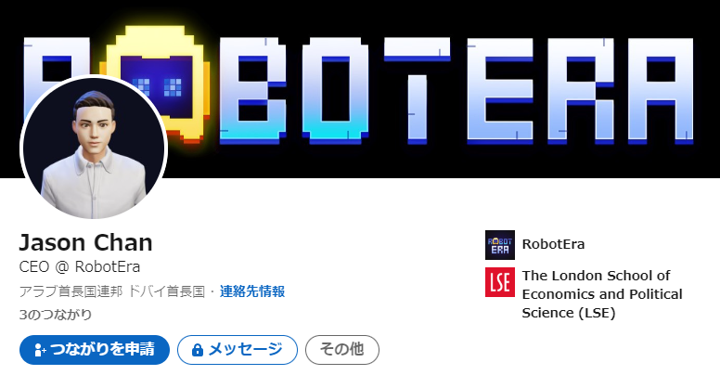Screen dimensions: 720x375
Task: Click the last letter A in banner
Action: (x=661, y=91)
